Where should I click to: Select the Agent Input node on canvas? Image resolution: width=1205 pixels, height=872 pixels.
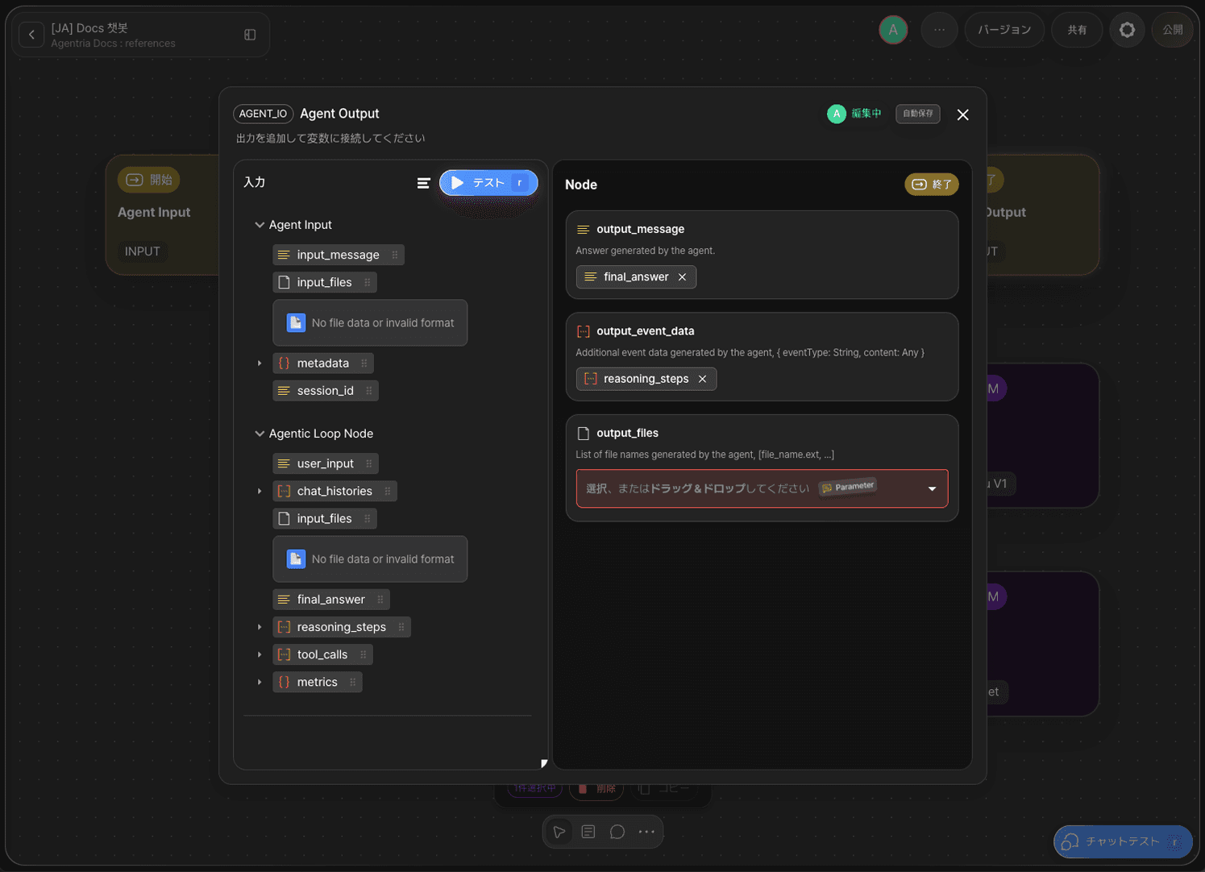tap(162, 215)
